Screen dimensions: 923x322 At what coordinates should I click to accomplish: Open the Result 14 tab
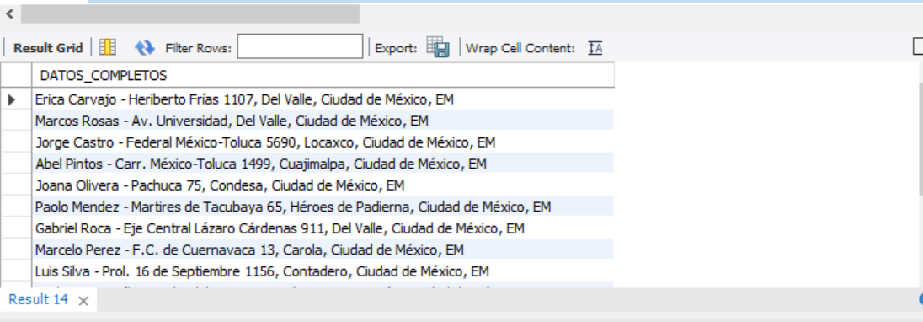[x=38, y=299]
